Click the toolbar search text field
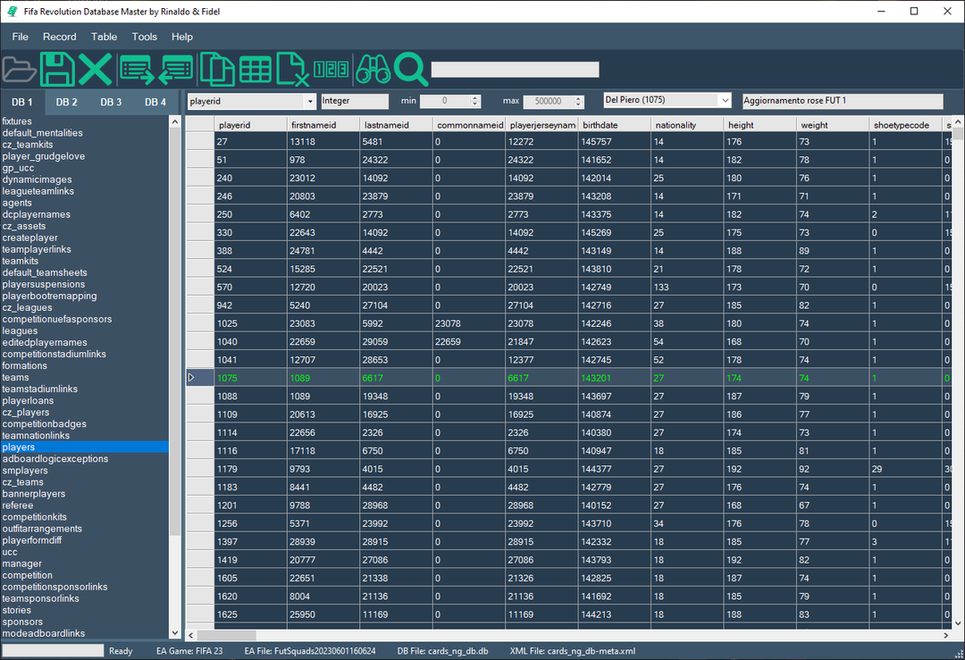 515,70
